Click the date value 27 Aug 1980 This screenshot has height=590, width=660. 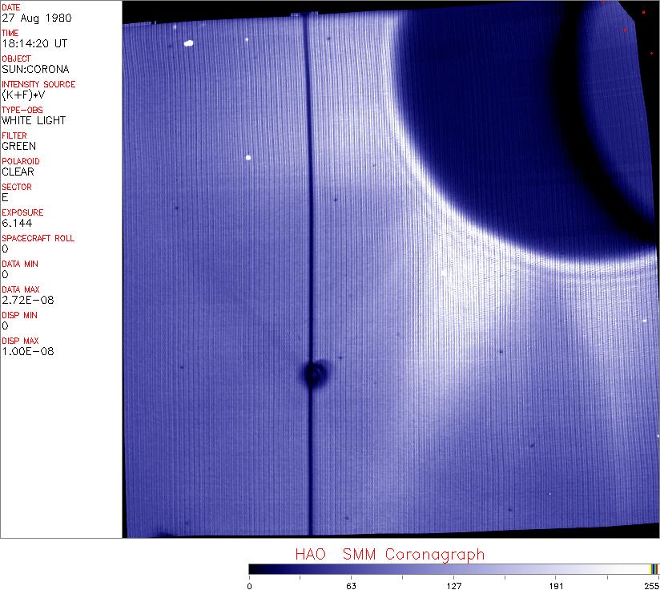[x=31, y=18]
